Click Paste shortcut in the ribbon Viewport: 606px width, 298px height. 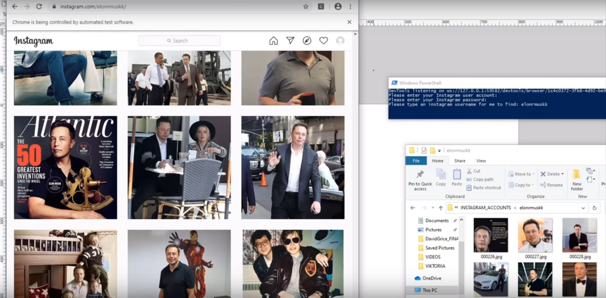[484, 188]
